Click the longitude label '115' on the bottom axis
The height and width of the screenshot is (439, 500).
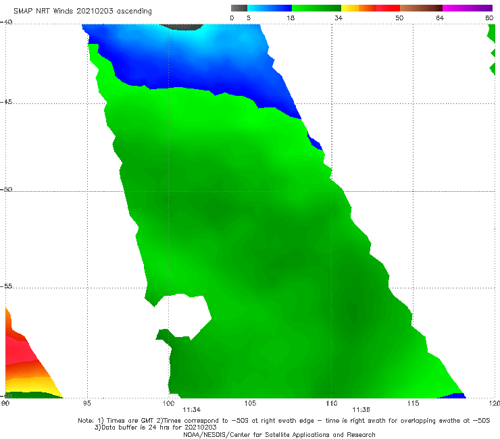click(413, 403)
